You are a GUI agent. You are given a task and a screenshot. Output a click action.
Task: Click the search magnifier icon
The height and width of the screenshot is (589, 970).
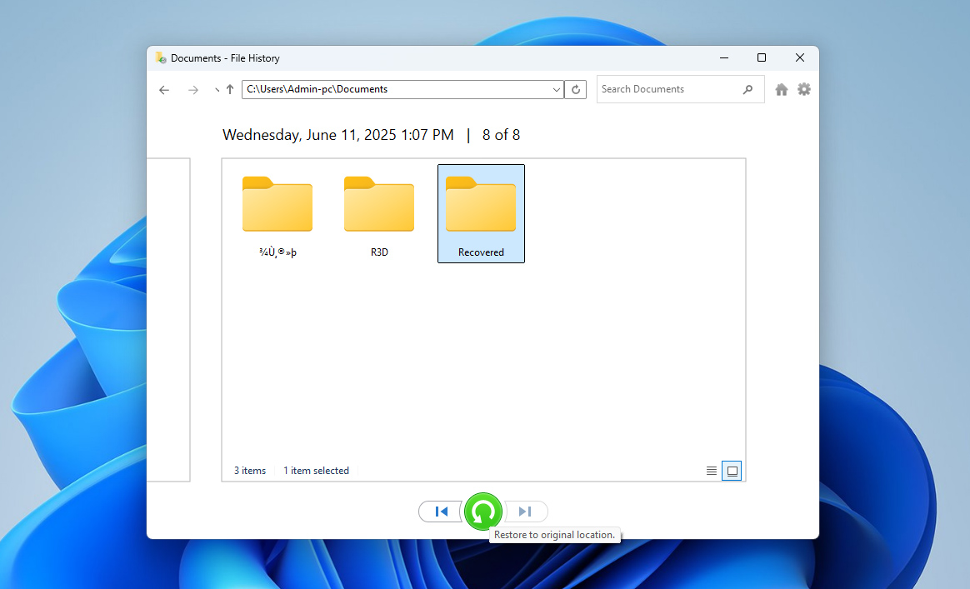[x=747, y=89]
